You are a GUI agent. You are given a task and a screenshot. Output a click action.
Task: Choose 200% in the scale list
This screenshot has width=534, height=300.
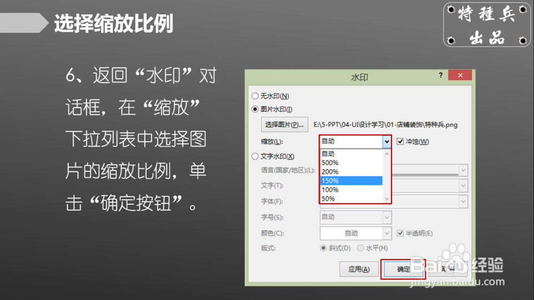tap(351, 172)
